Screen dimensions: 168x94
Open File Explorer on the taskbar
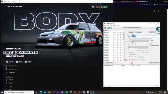pos(49,92)
